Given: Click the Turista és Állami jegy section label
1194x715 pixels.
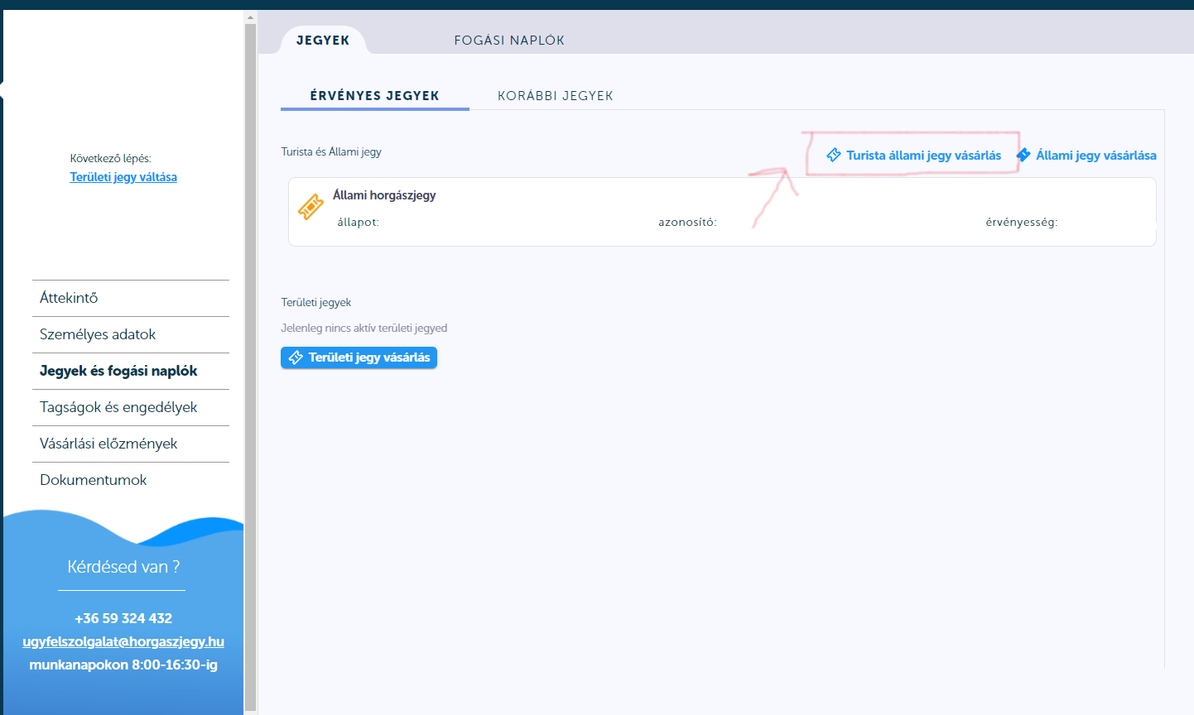Looking at the screenshot, I should coord(331,152).
